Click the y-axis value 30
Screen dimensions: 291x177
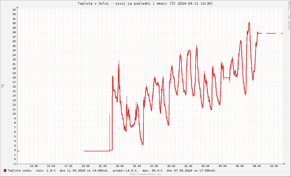14,23
